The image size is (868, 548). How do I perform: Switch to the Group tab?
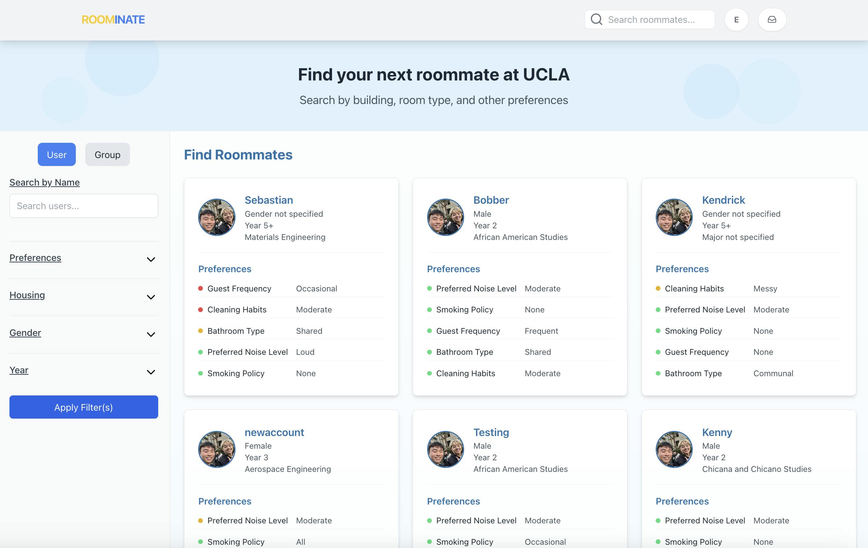pyautogui.click(x=107, y=154)
